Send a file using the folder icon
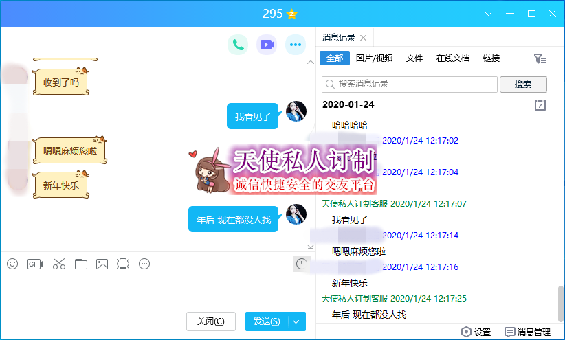This screenshot has height=340, width=565. click(x=81, y=264)
